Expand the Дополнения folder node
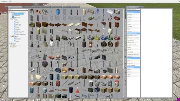The height and width of the screenshot is (101, 180). point(11,45)
